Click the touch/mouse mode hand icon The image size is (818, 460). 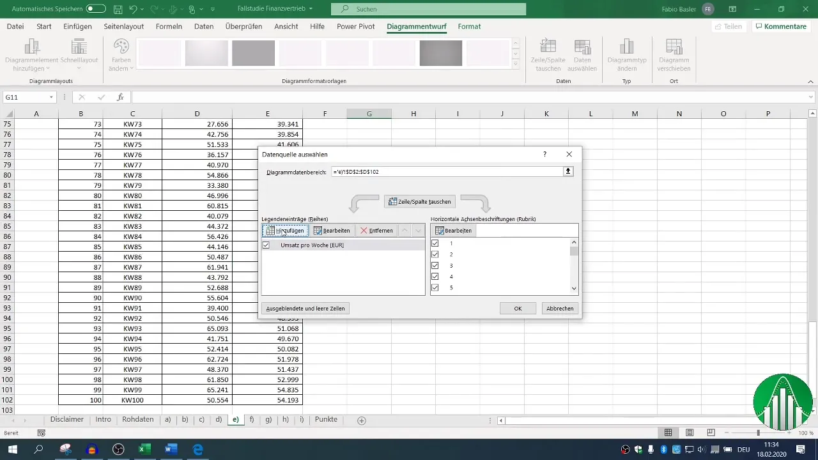(x=192, y=10)
